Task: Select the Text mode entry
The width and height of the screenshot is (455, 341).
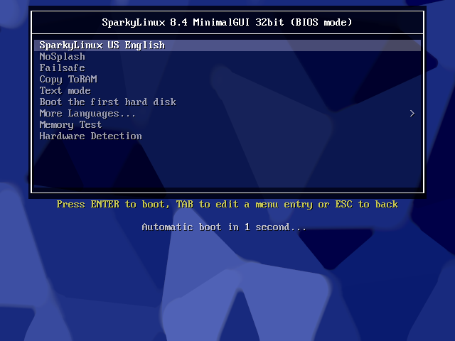Action: [x=227, y=90]
